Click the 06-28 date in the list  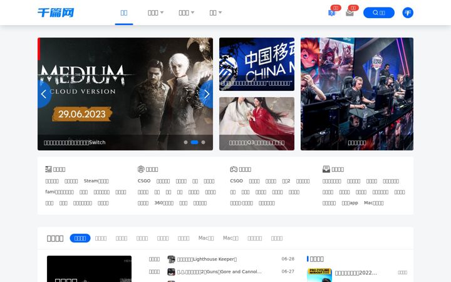pyautogui.click(x=288, y=259)
